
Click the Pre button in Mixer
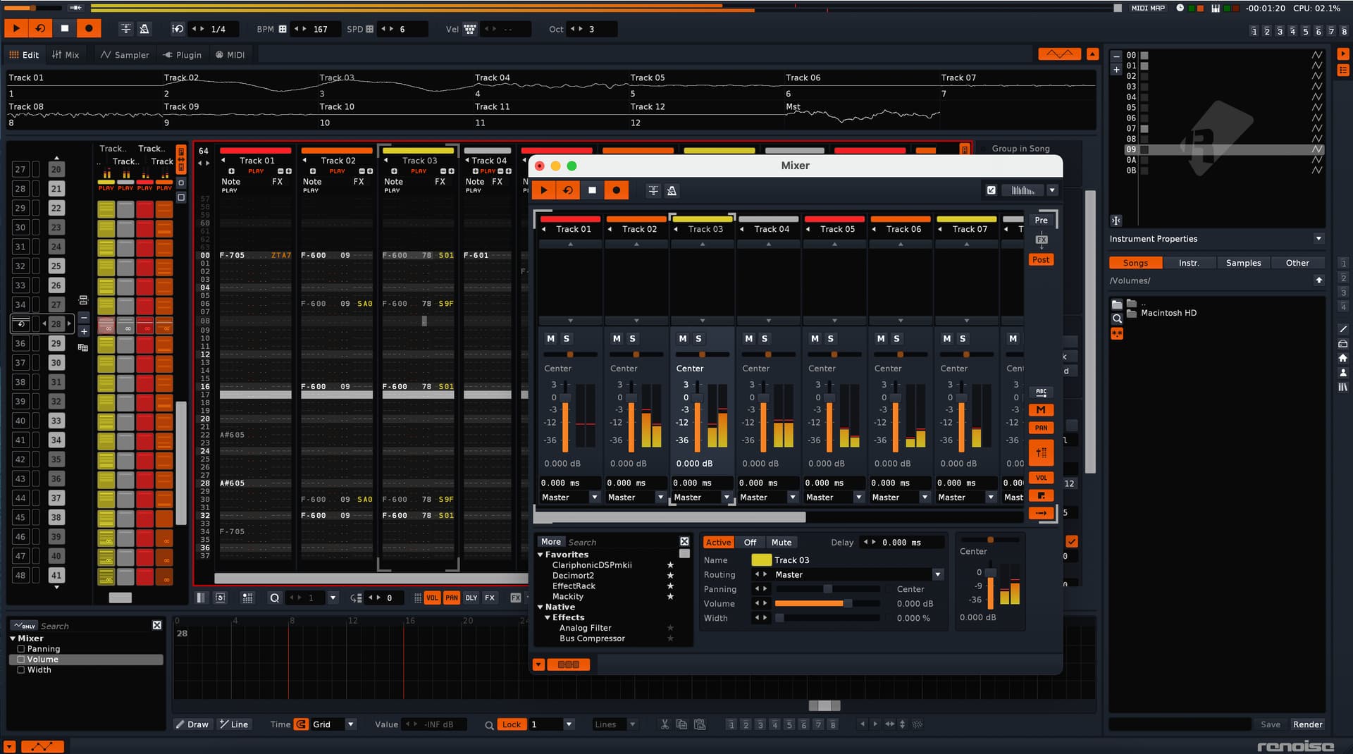pos(1041,221)
